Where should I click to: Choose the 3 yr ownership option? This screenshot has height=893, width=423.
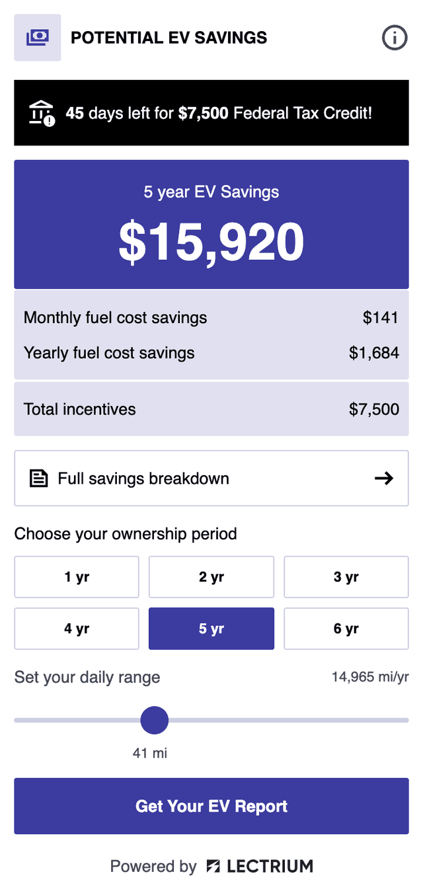coord(346,577)
